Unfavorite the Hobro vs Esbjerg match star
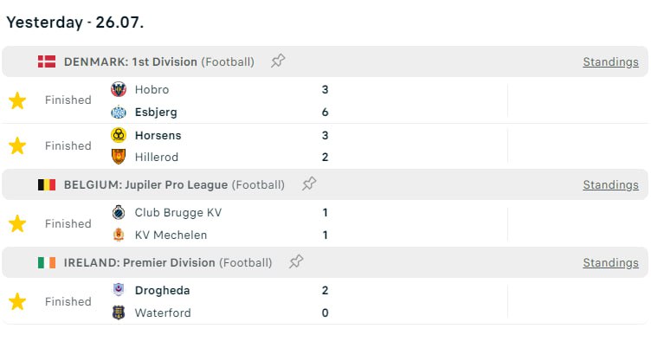The width and height of the screenshot is (651, 348). click(17, 100)
